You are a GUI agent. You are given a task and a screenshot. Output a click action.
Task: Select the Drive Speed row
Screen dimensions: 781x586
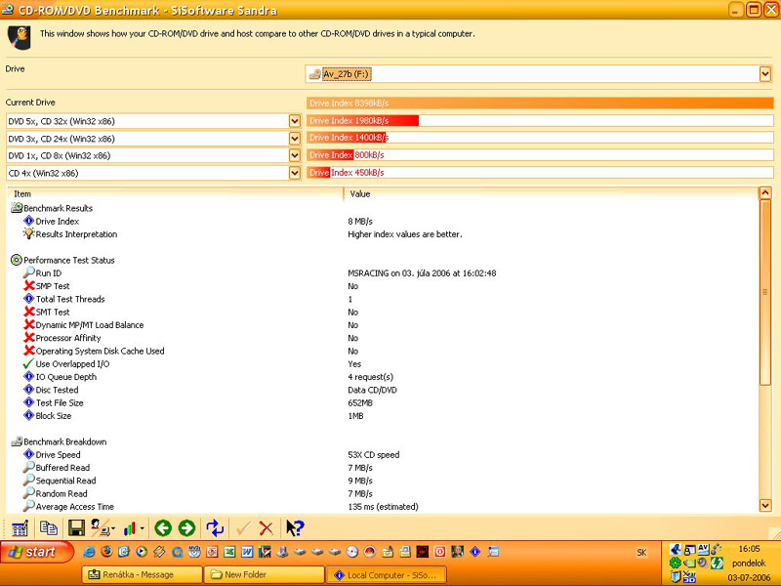(52, 454)
